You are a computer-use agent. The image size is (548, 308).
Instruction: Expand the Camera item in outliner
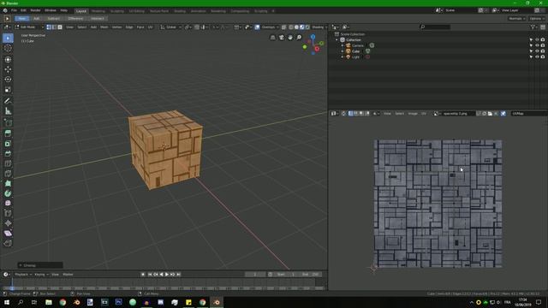[x=342, y=45]
